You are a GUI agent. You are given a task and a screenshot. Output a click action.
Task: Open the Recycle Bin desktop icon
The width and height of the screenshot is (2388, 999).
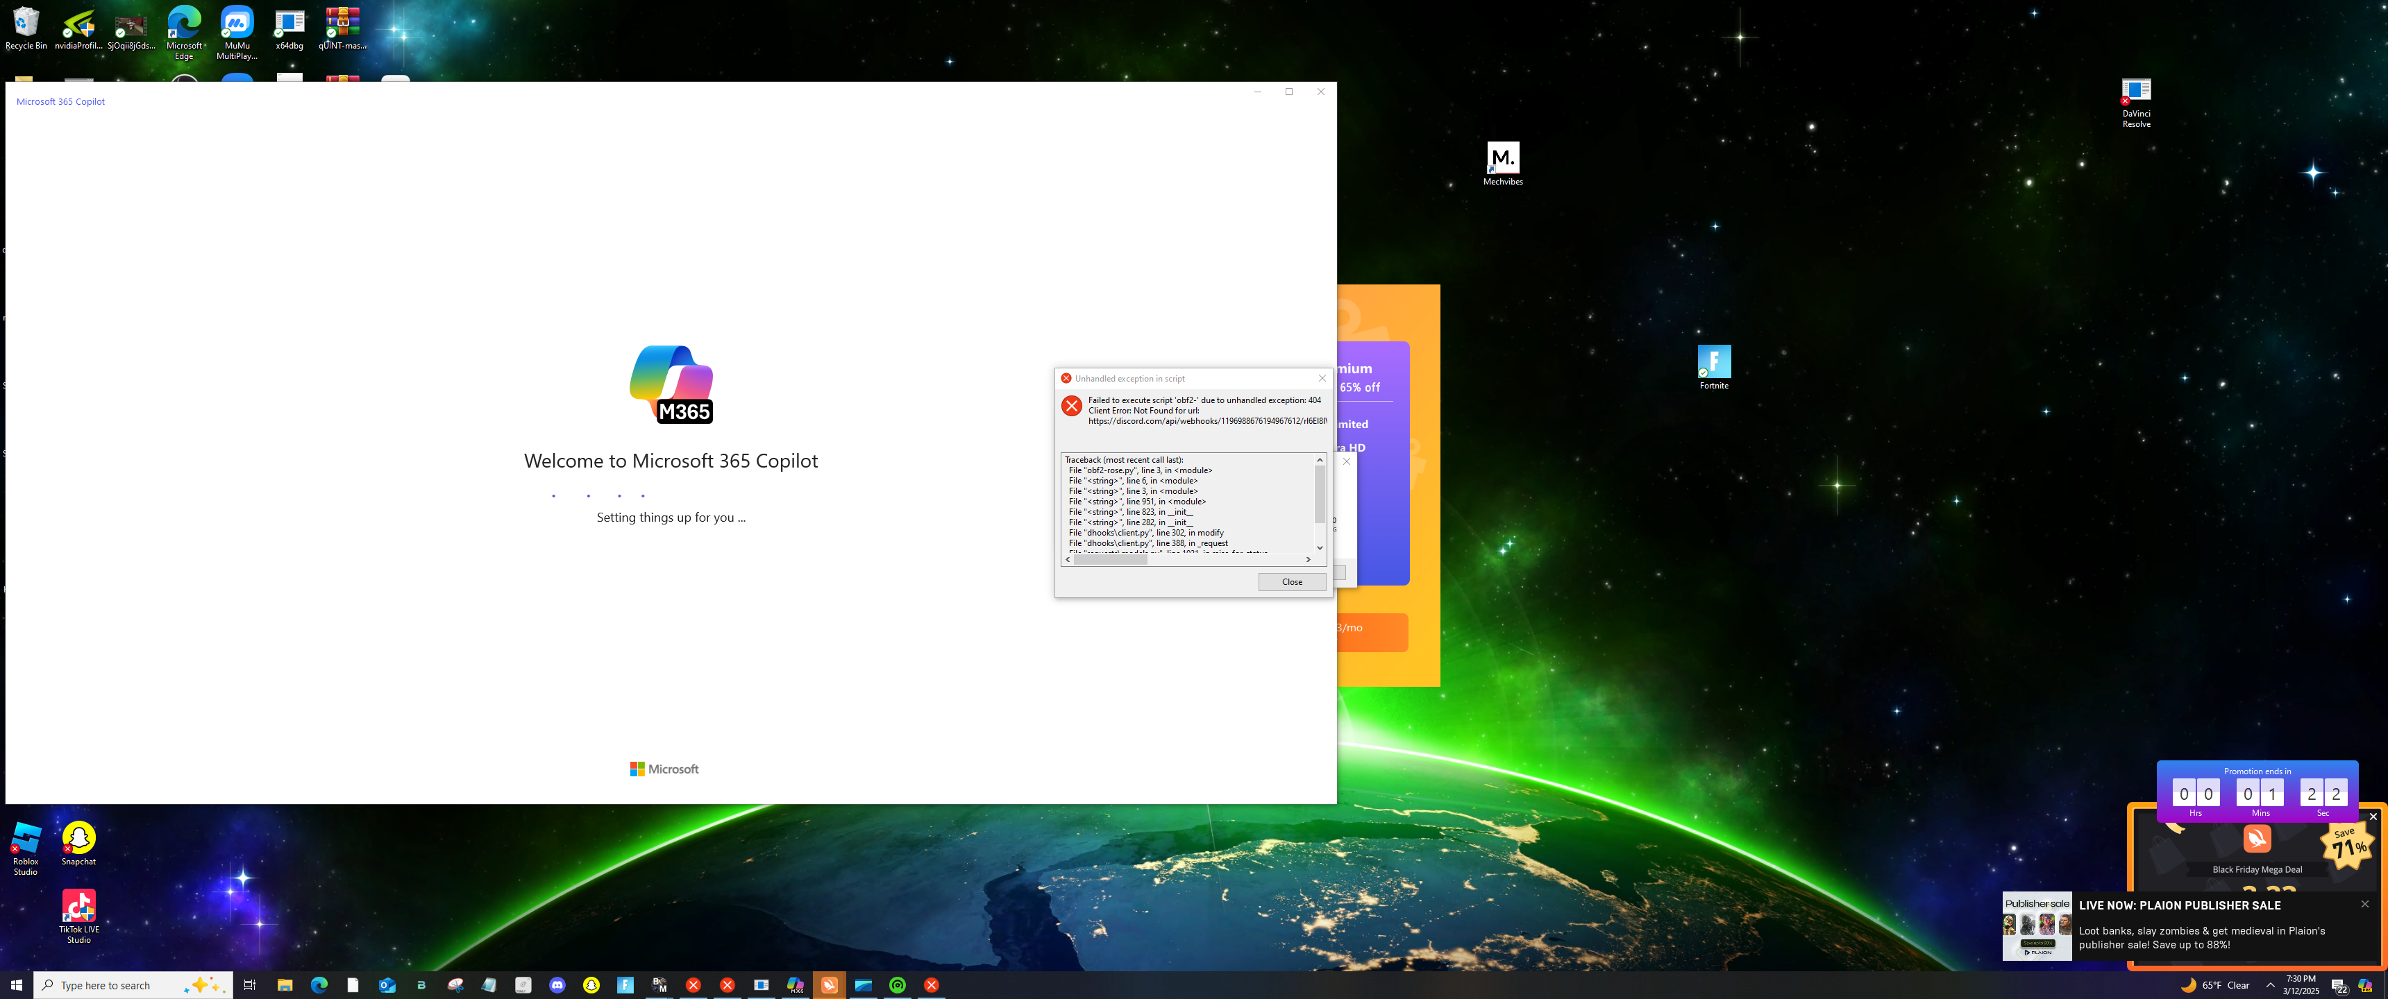coord(26,28)
